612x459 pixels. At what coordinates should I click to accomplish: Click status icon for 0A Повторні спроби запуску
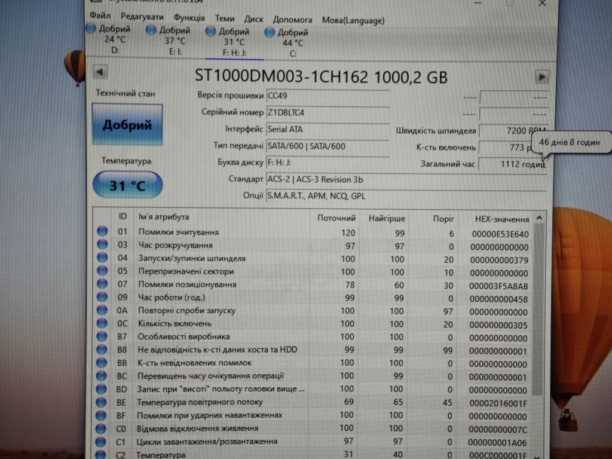point(102,310)
